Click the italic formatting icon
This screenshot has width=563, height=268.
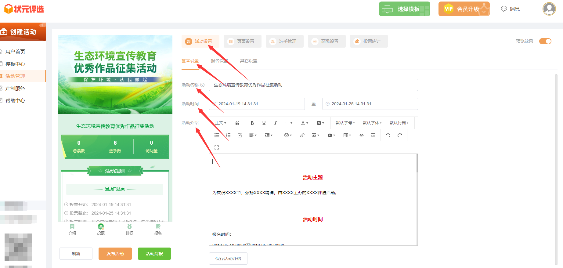275,123
